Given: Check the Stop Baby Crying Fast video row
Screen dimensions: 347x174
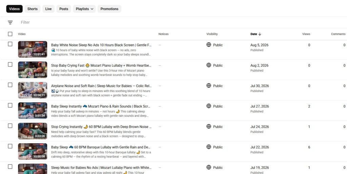Looking at the screenshot, I should click(x=10, y=65).
